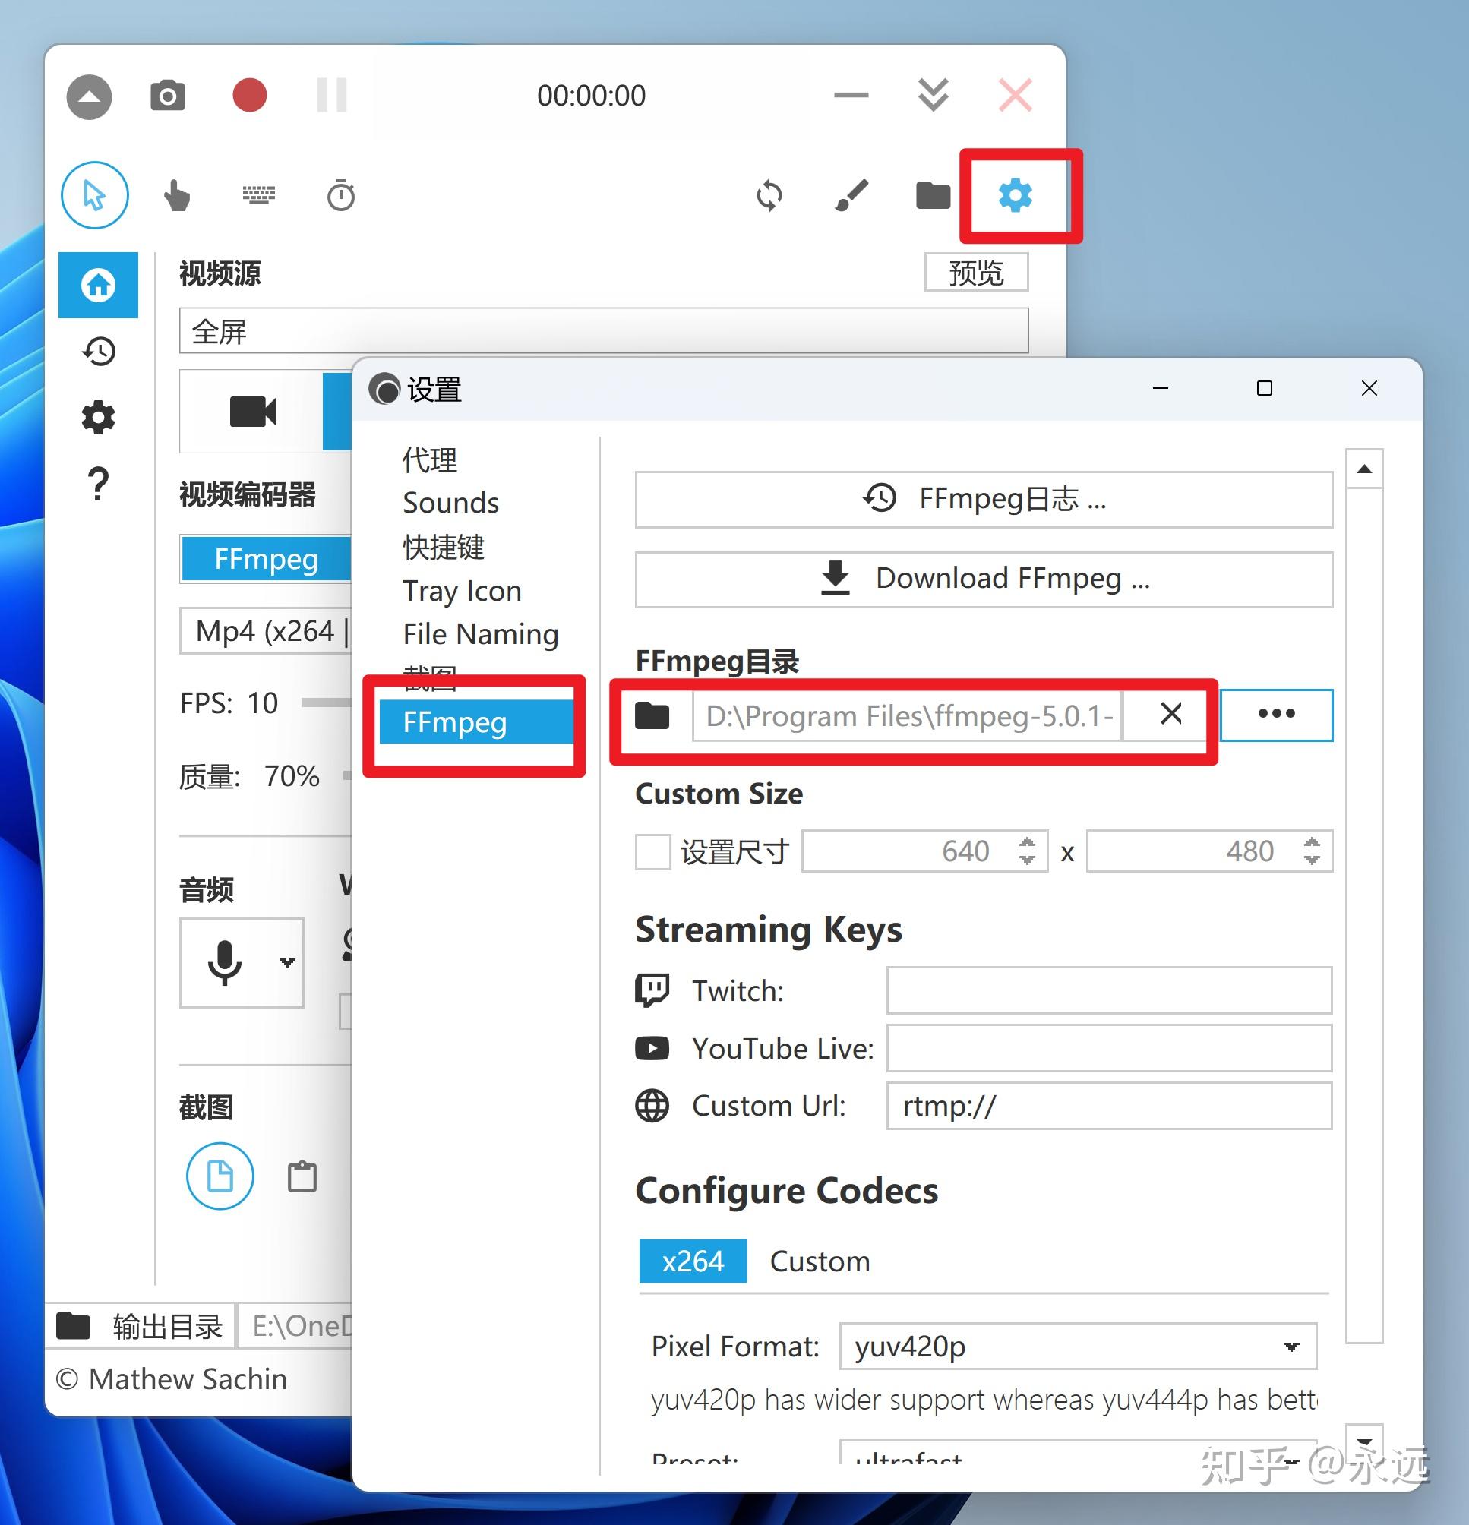Open settings with the blue gear icon

pos(1016,195)
